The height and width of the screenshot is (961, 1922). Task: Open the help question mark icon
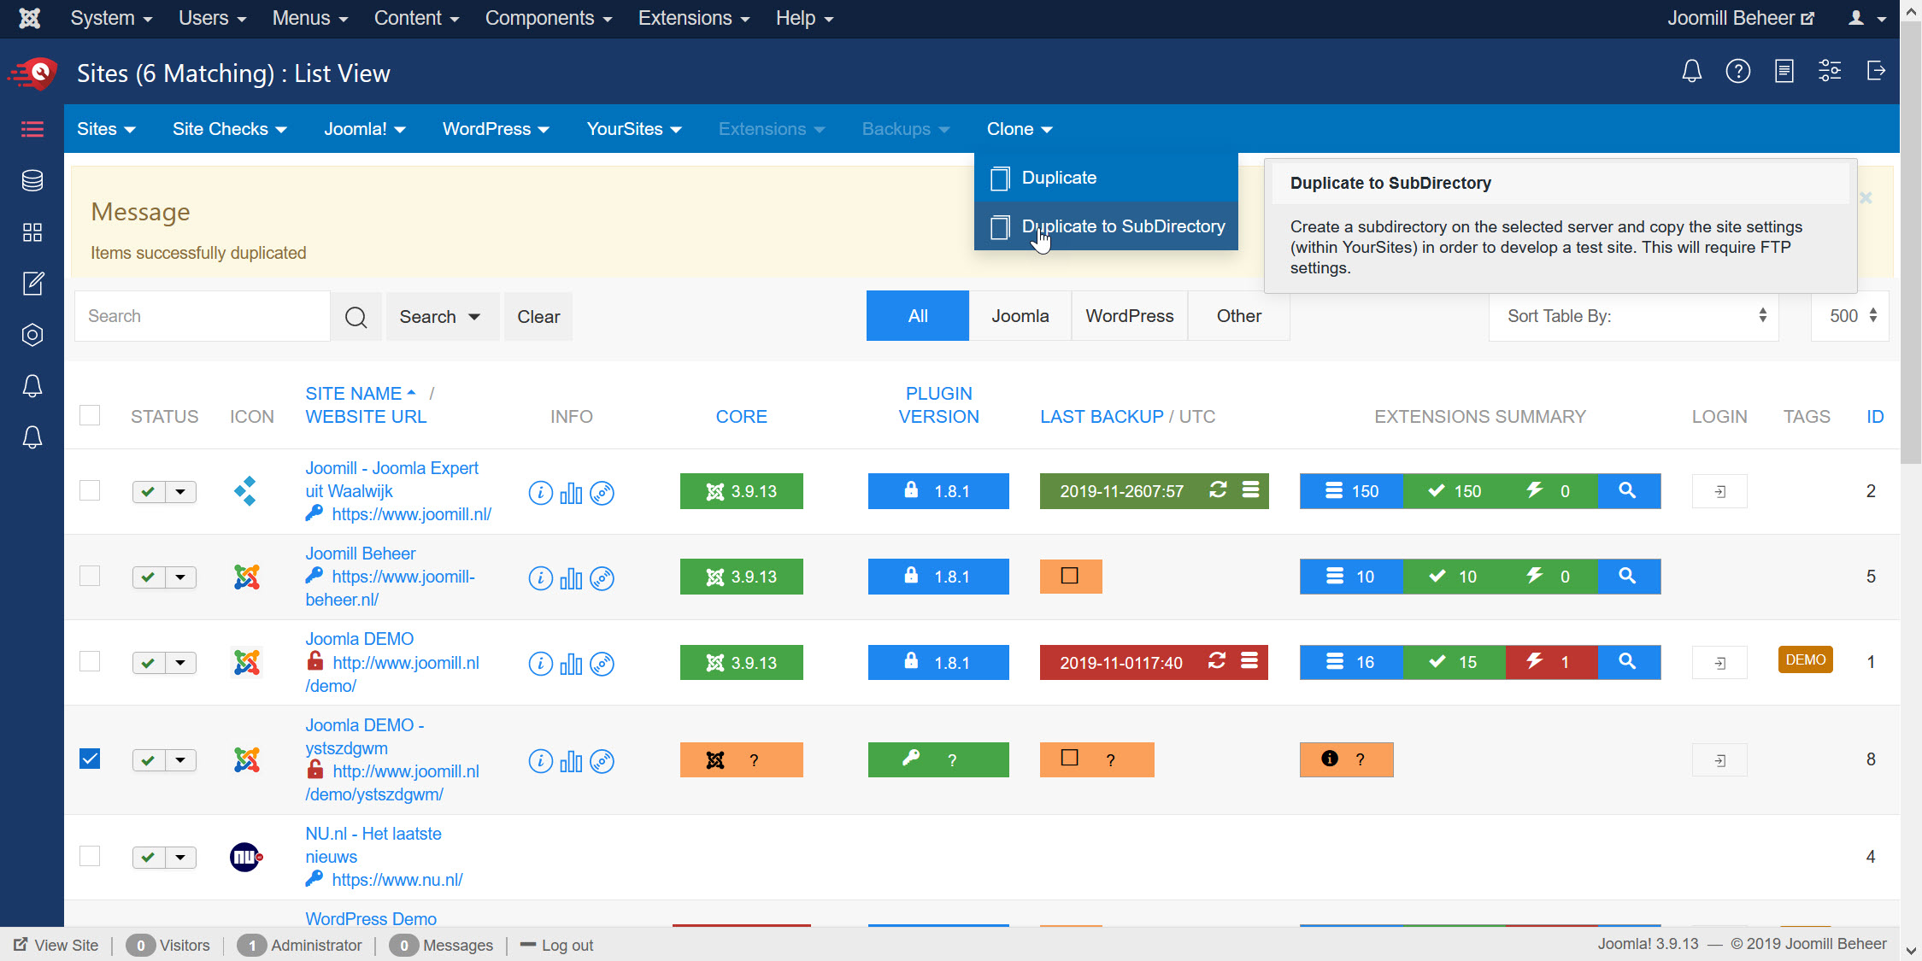point(1737,72)
